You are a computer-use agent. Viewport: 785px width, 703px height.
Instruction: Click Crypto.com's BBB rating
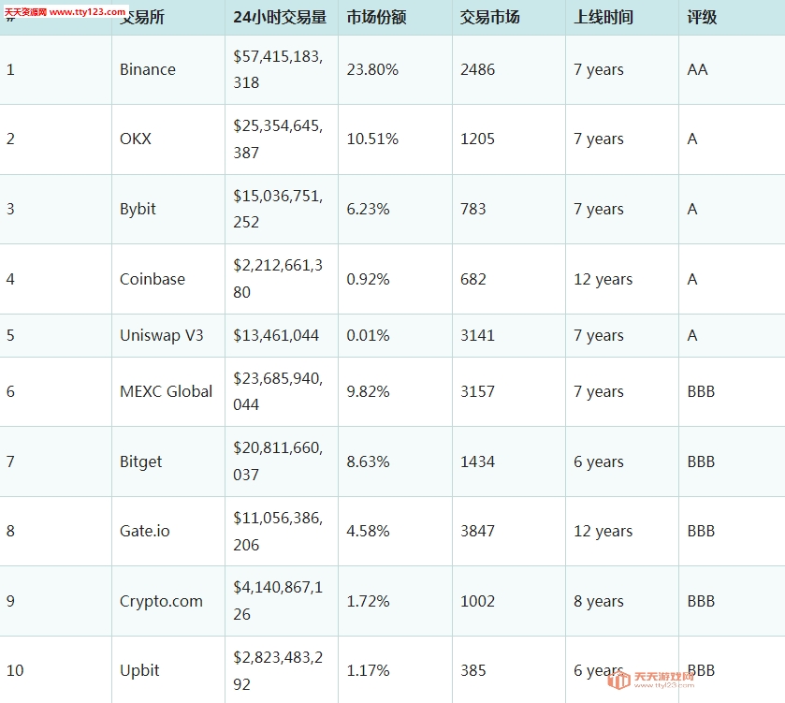click(701, 601)
